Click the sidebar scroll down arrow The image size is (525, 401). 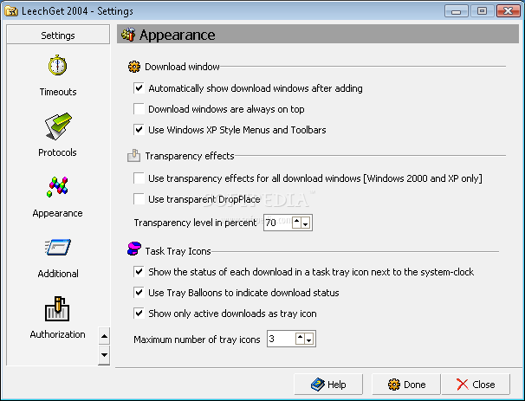(x=104, y=355)
